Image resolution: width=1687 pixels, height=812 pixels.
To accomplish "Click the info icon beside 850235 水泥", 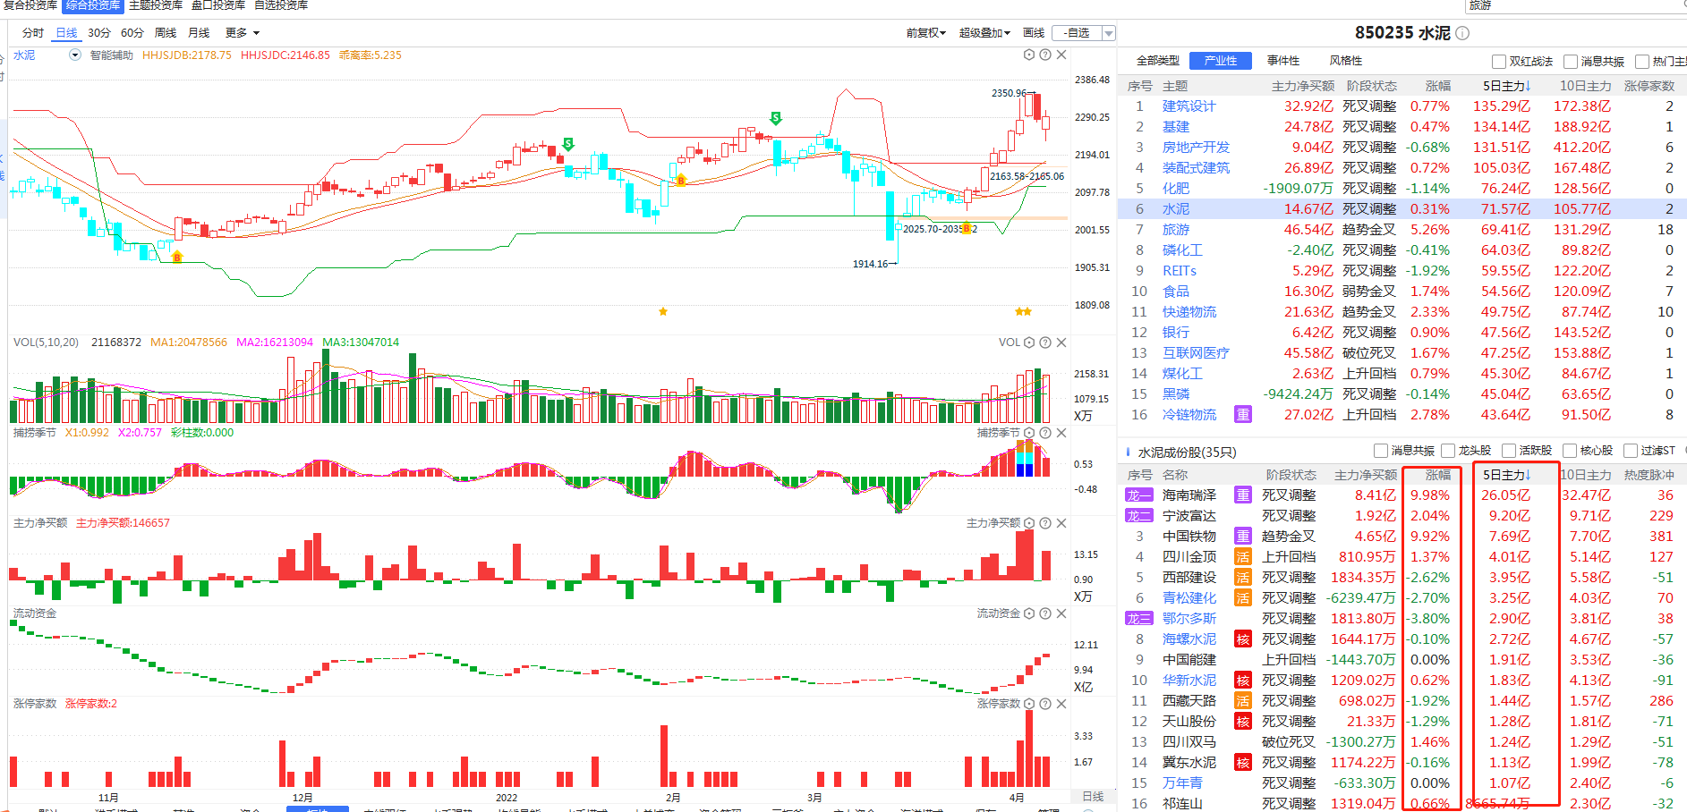I will pyautogui.click(x=1462, y=33).
